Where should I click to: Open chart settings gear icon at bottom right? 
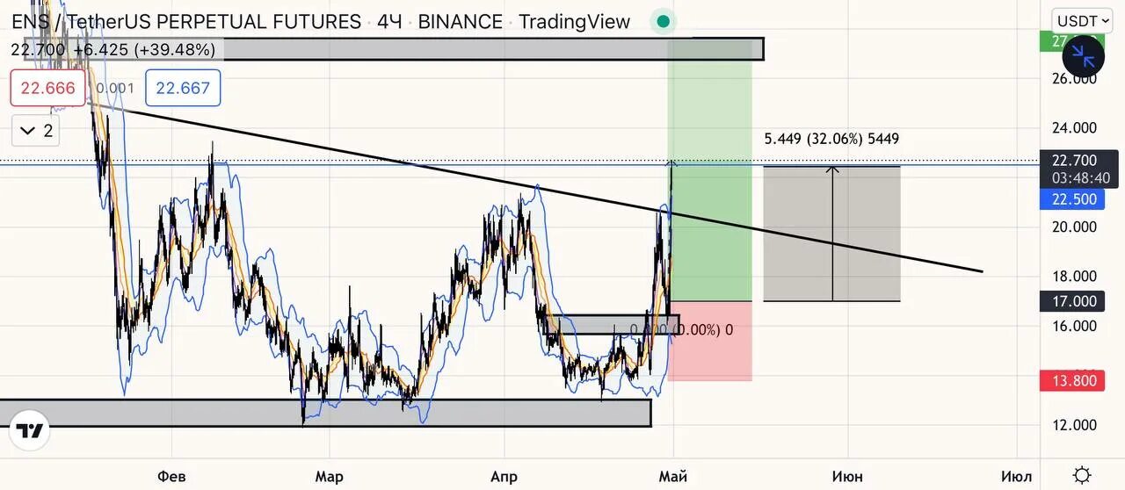click(x=1083, y=475)
